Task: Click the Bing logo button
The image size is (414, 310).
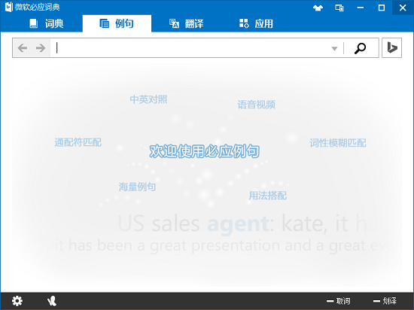Action: point(392,47)
